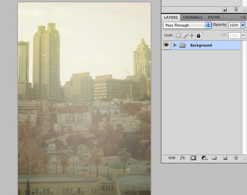This screenshot has width=247, height=195.
Task: Toggle lock transparent pixels
Action: click(179, 36)
